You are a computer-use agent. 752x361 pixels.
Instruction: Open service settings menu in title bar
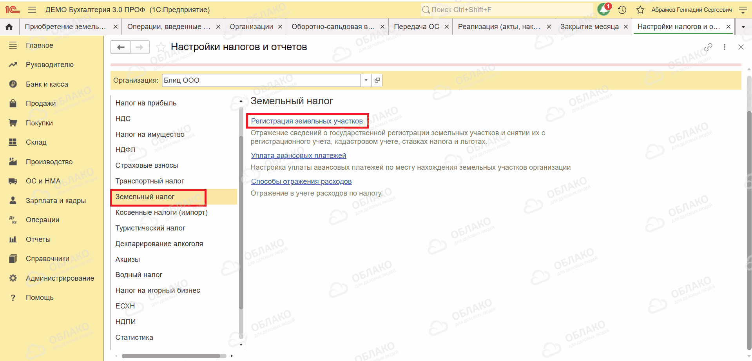click(x=743, y=10)
